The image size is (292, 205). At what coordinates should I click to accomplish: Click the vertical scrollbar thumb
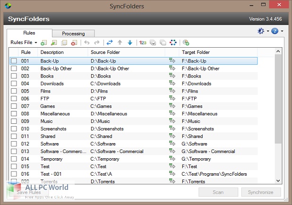click(278, 99)
